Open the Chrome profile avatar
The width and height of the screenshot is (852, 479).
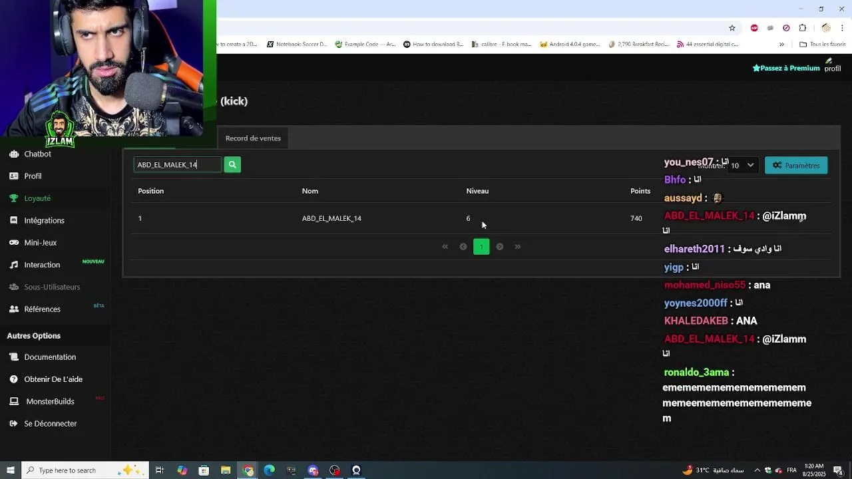(x=826, y=28)
